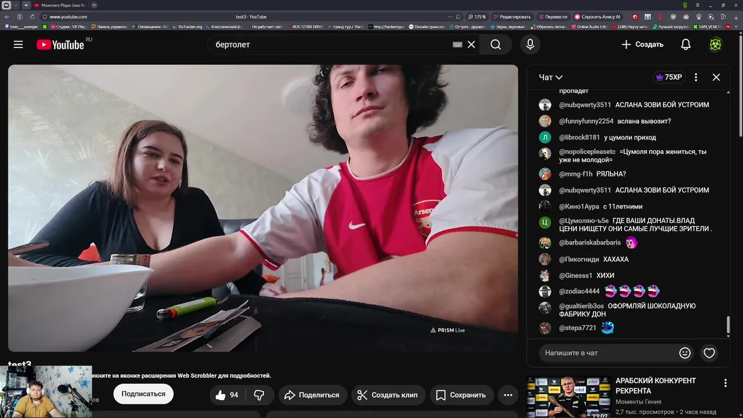743x418 pixels.
Task: Open browser downloads arrow icon
Action: coord(736,17)
